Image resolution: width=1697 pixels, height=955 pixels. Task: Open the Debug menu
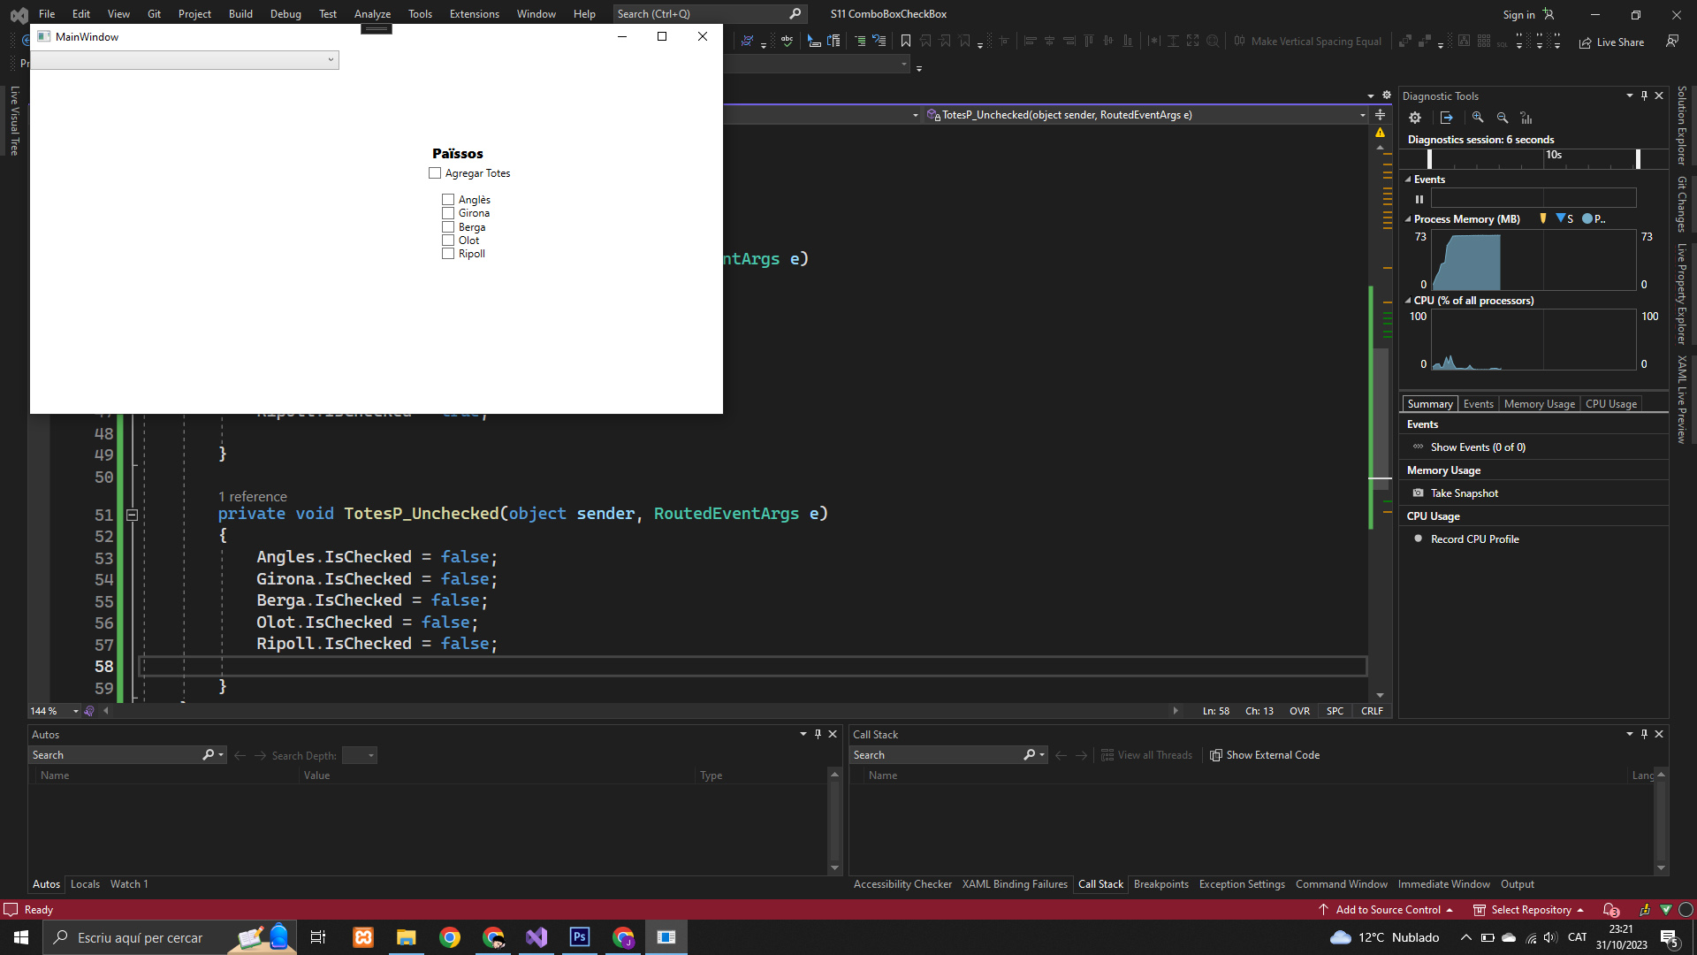click(x=285, y=14)
